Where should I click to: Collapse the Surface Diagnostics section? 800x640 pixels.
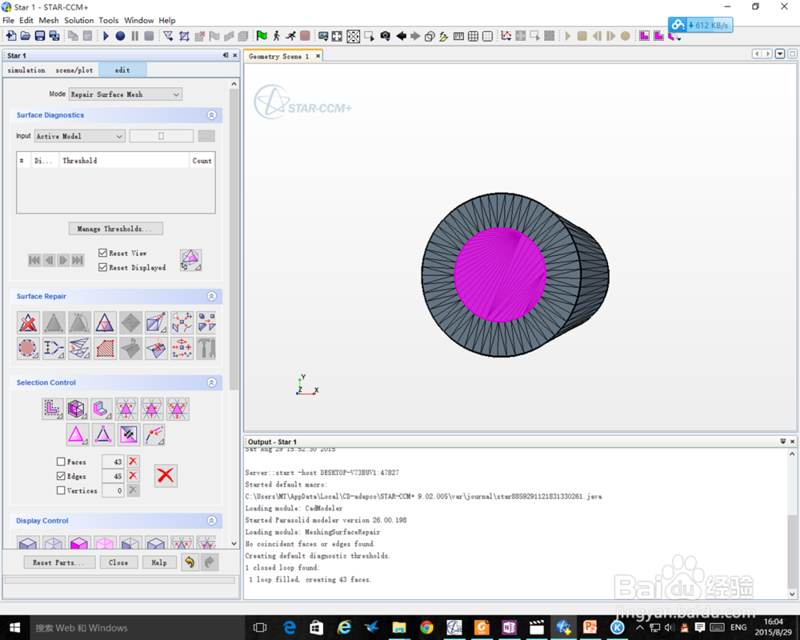pos(212,115)
